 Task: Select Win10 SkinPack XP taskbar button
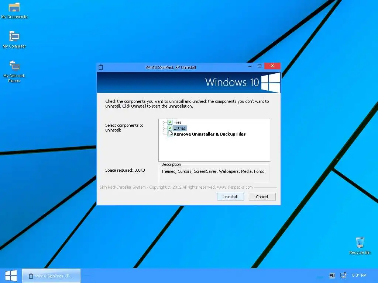(51, 276)
